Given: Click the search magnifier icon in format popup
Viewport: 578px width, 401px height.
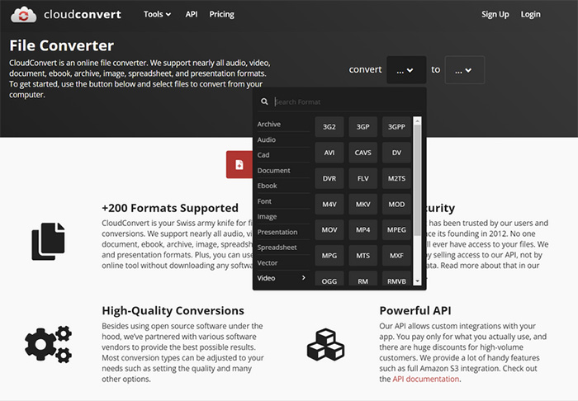Looking at the screenshot, I should [x=264, y=101].
